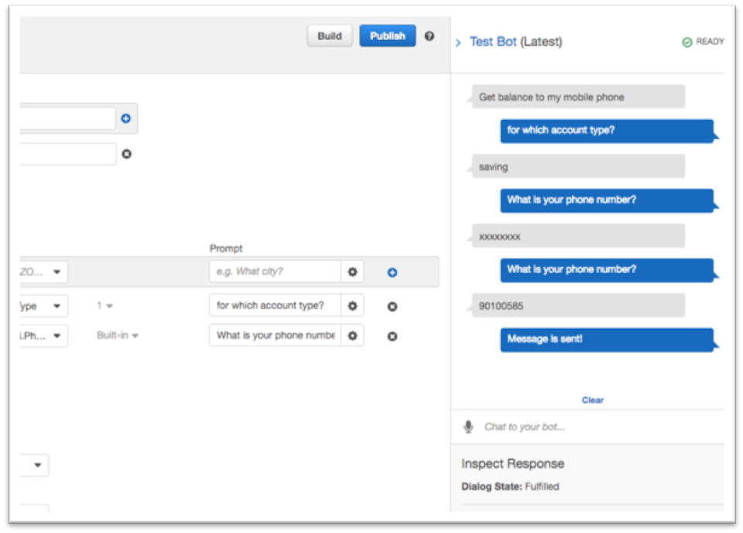Image resolution: width=743 pixels, height=533 pixels.
Task: Open the Built-in version dropdown
Action: (118, 336)
